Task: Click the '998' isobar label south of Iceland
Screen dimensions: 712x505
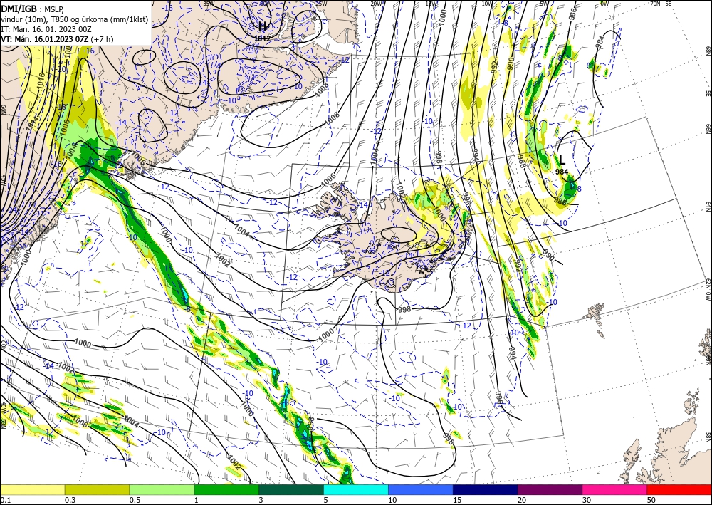Action: [x=404, y=309]
